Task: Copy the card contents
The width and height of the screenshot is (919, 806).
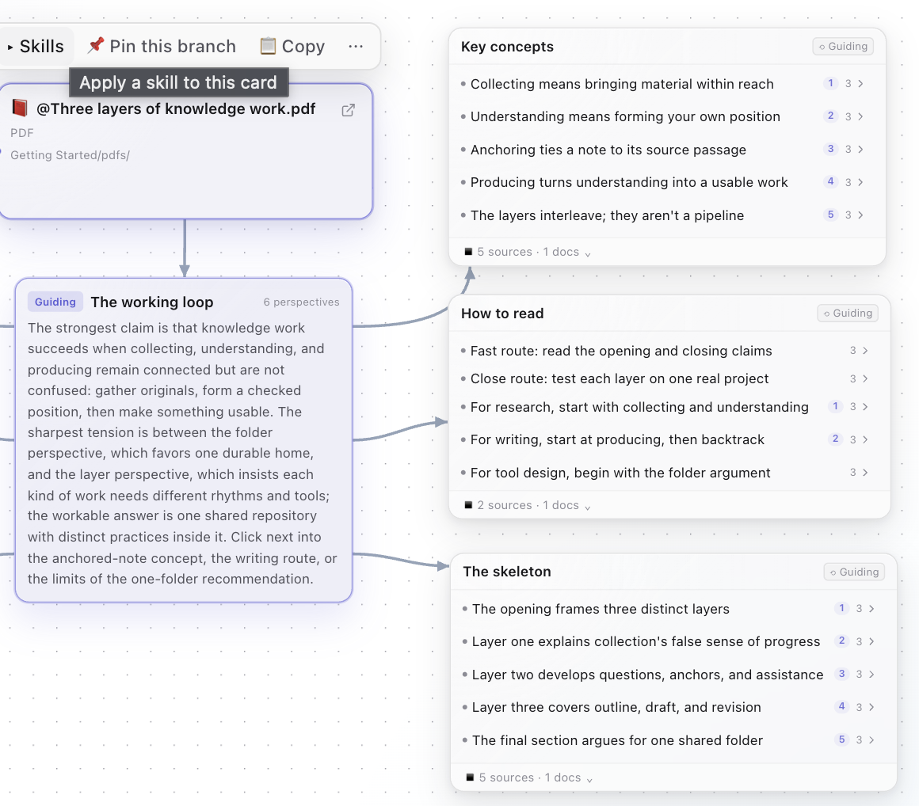Action: 292,46
